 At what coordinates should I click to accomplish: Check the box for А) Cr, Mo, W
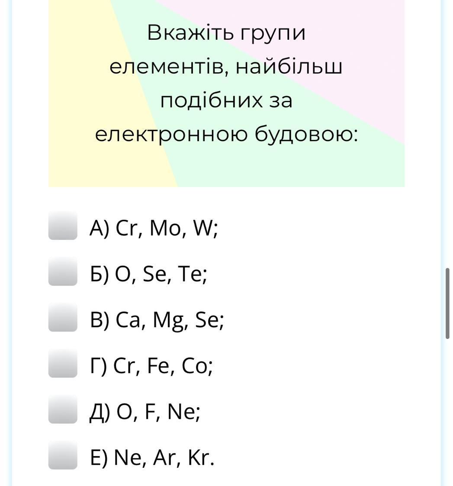click(x=63, y=225)
